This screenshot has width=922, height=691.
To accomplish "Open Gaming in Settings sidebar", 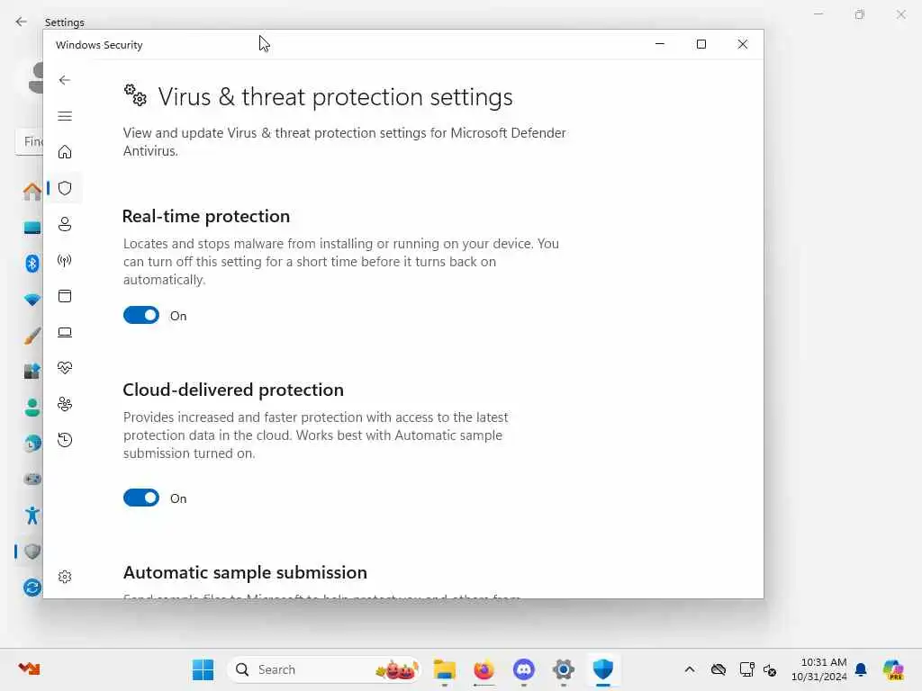I will tap(32, 480).
